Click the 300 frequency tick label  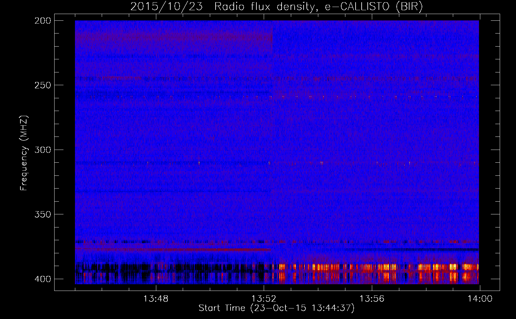click(43, 150)
